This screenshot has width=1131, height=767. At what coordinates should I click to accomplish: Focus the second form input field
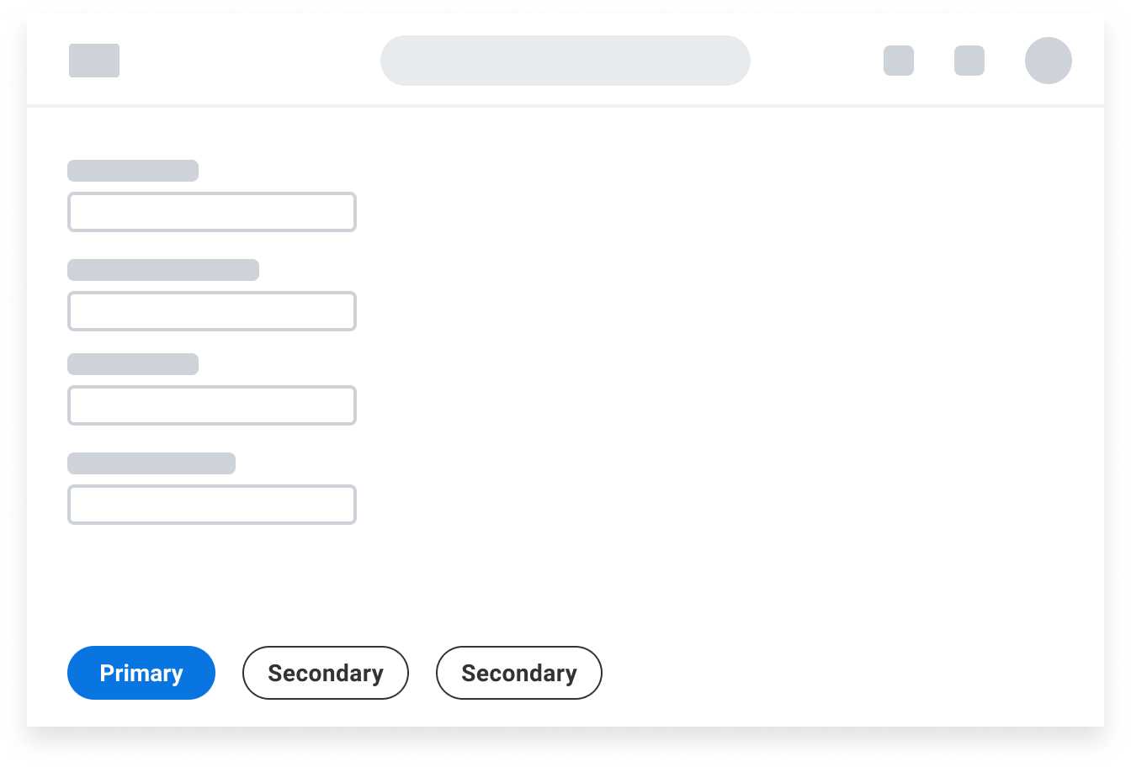point(212,311)
